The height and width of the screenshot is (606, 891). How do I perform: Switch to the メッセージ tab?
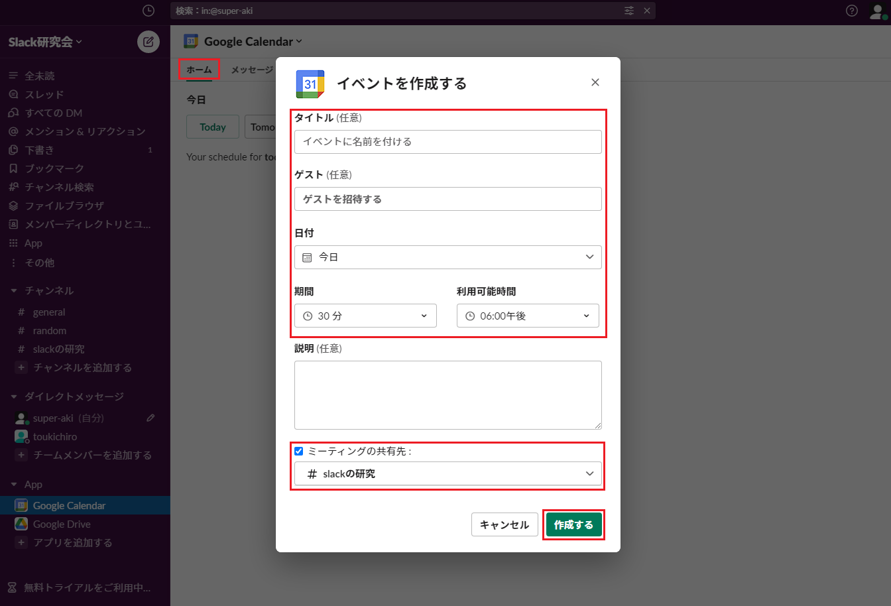tap(251, 70)
